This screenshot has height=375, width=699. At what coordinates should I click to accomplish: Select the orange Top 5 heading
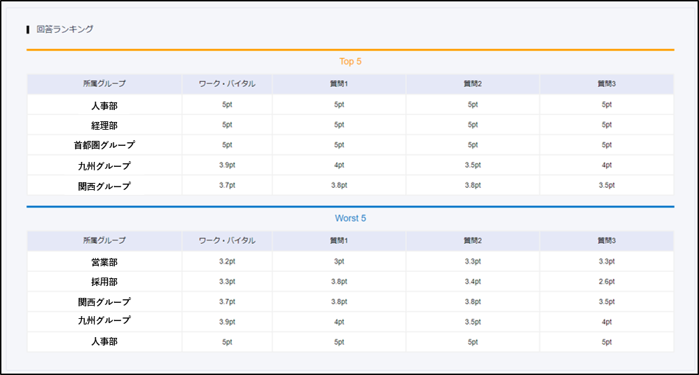pyautogui.click(x=350, y=62)
